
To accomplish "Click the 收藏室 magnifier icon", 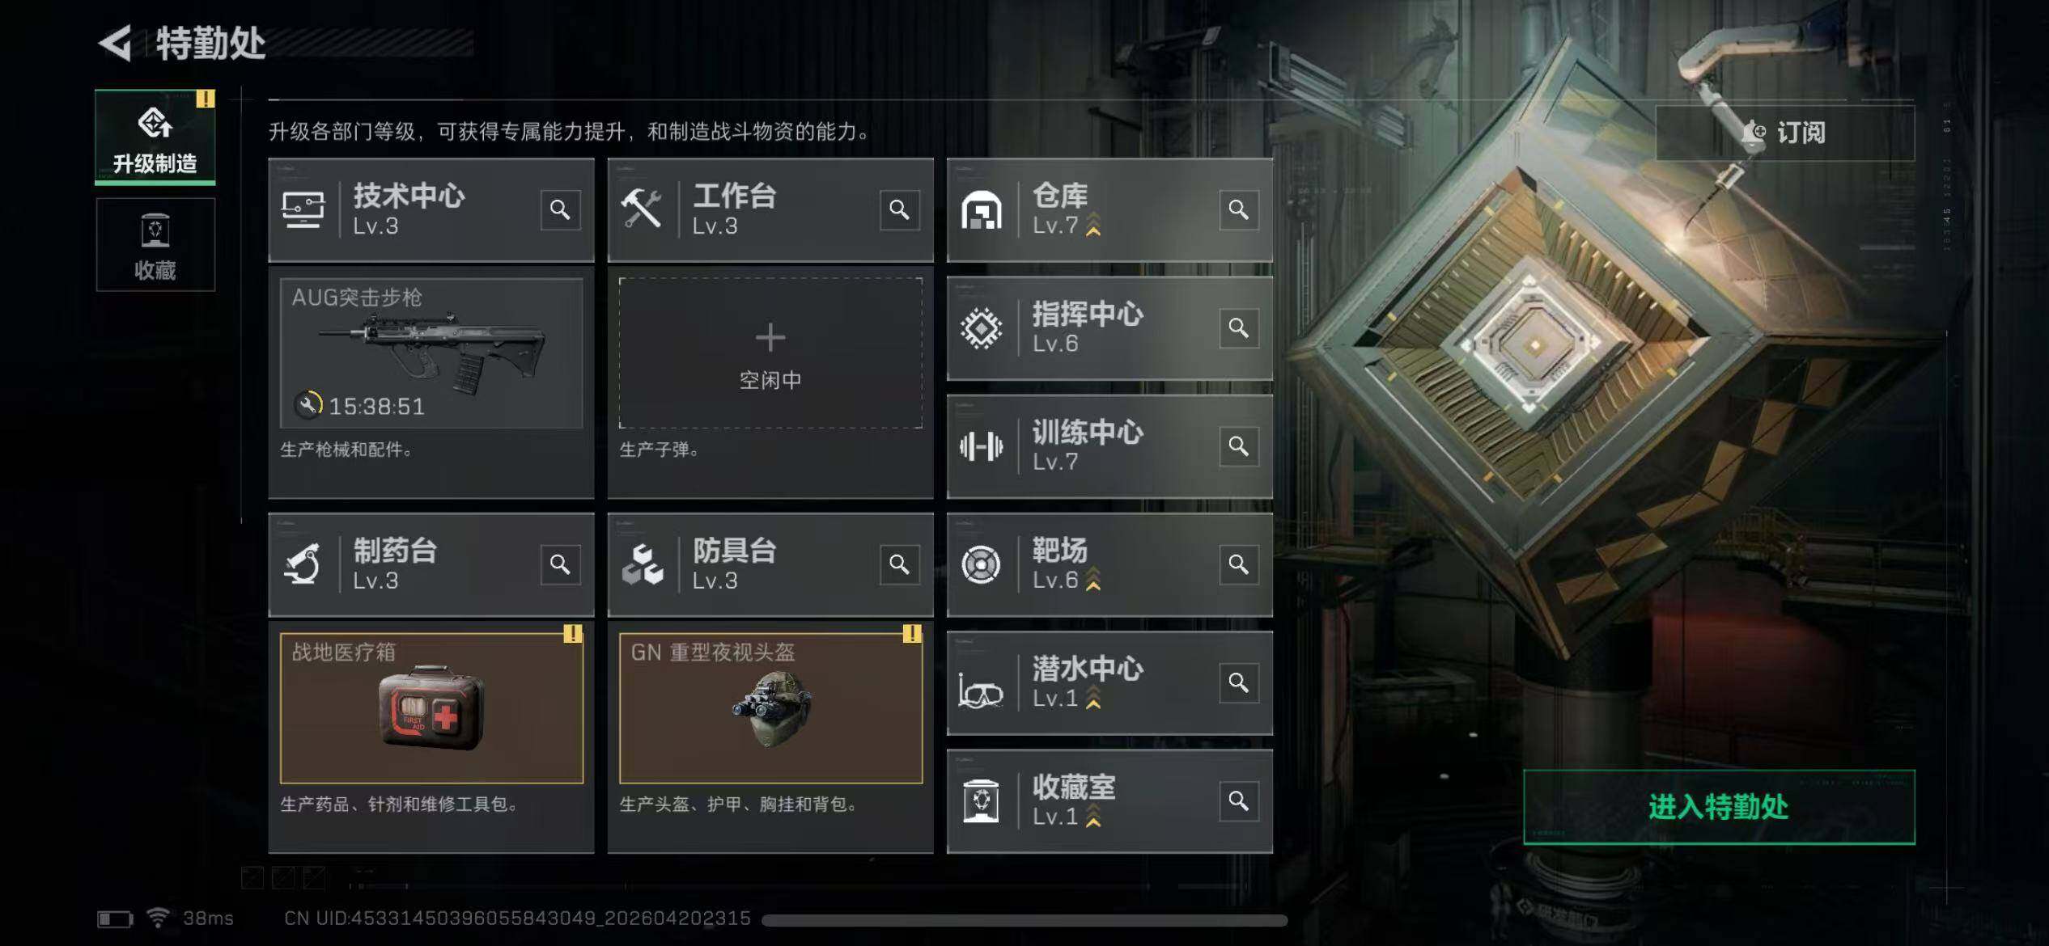I will pos(1239,800).
